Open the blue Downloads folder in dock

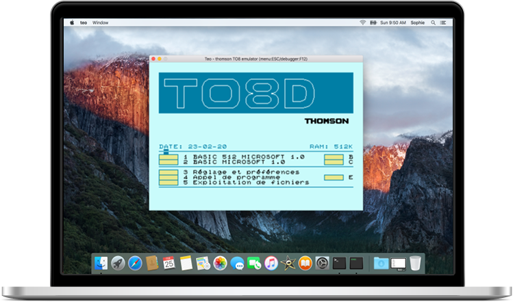click(x=381, y=263)
